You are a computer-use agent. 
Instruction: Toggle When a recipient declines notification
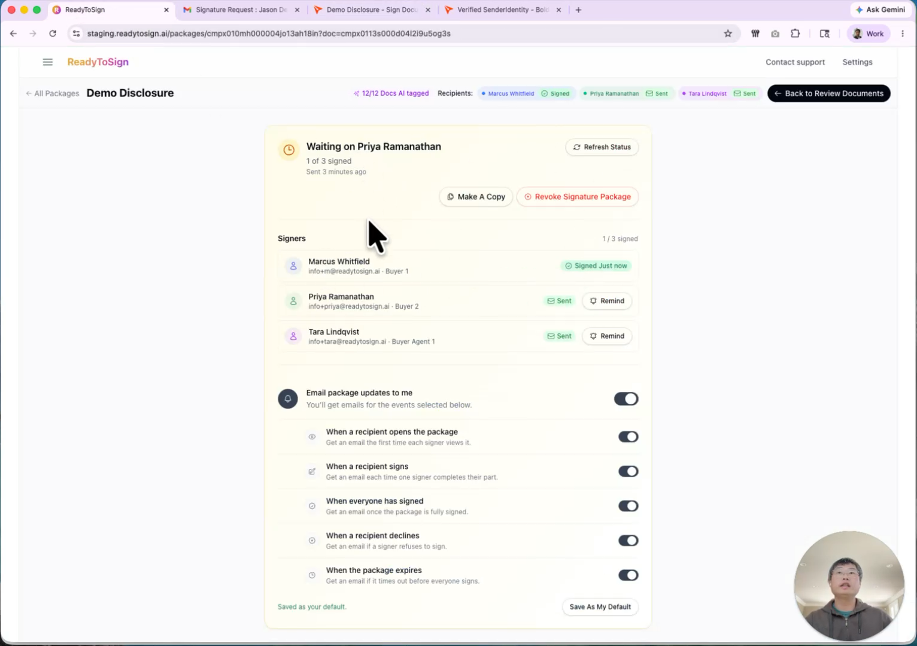tap(628, 541)
